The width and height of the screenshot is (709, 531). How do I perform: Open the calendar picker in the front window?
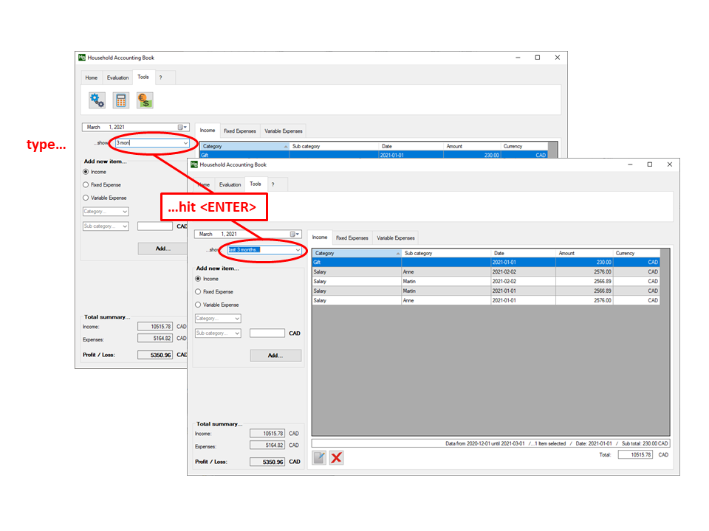[295, 234]
